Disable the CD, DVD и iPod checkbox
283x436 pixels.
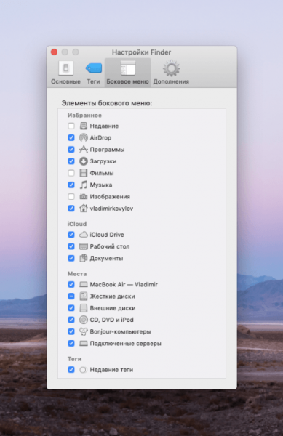point(71,320)
